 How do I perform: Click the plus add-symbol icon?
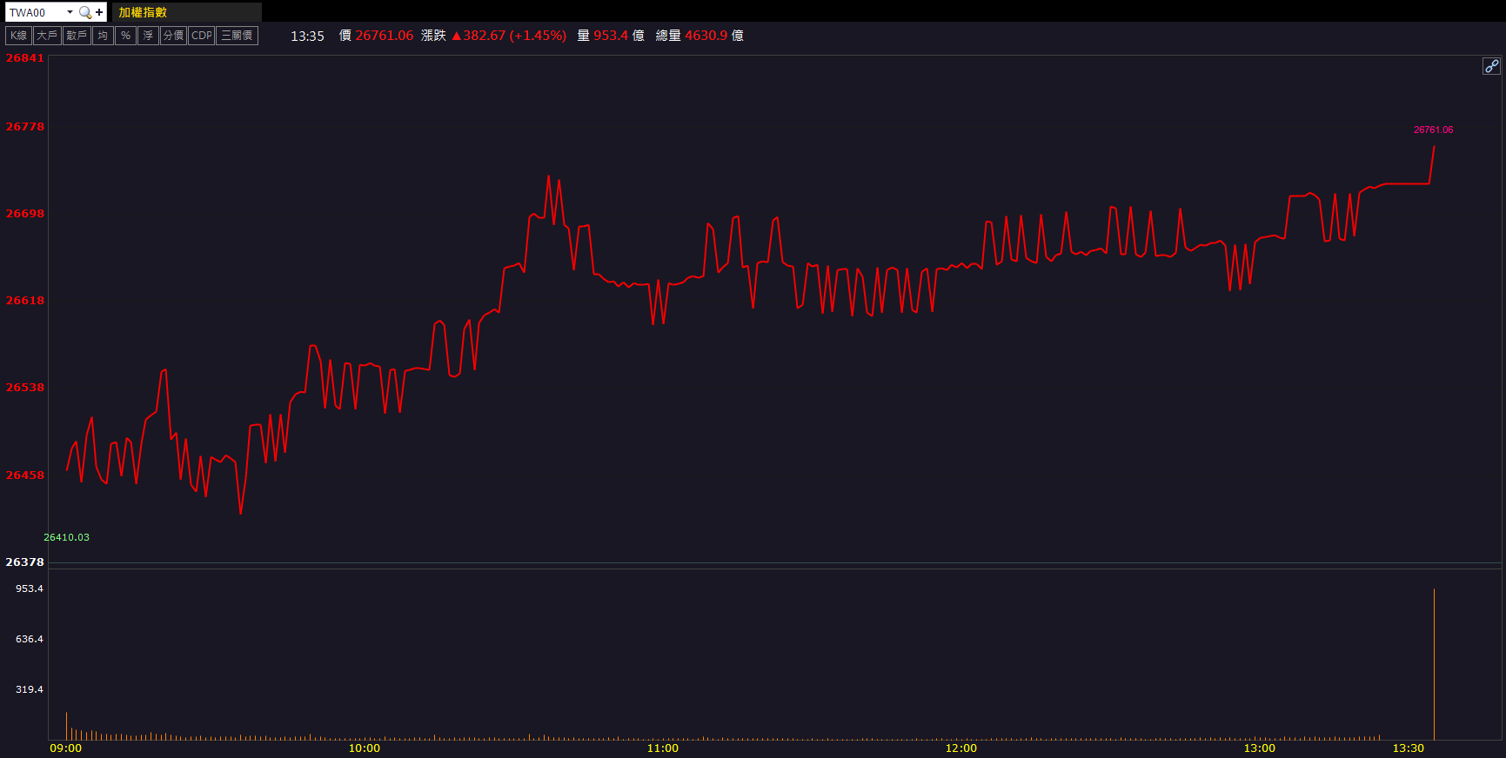(x=99, y=12)
